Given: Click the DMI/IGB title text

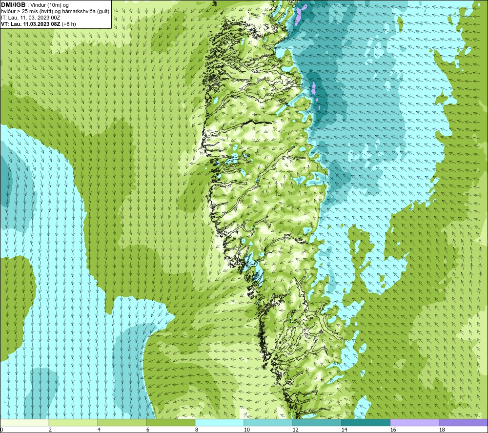Looking at the screenshot, I should coord(13,5).
